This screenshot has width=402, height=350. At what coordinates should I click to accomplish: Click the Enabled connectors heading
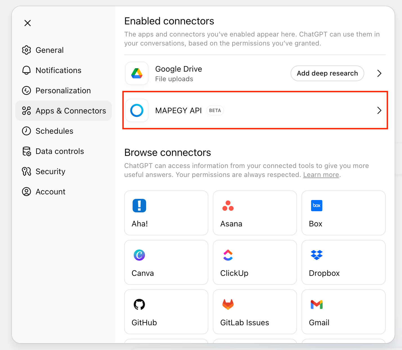(169, 21)
